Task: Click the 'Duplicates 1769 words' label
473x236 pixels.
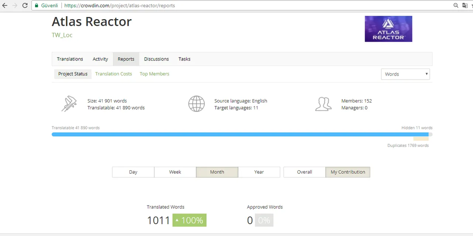Action: coord(408,145)
